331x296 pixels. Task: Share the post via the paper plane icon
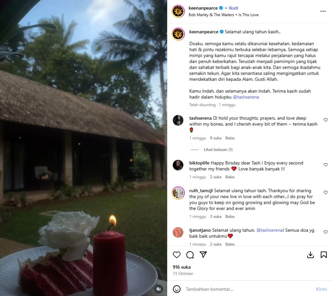pos(203,255)
